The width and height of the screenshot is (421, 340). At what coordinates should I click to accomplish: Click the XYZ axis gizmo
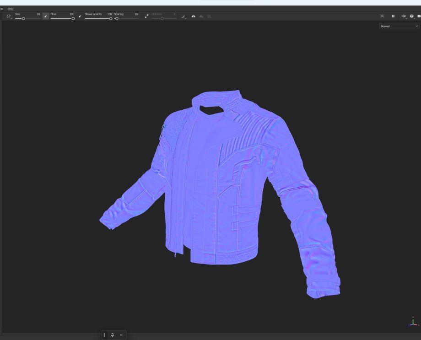coord(412,321)
